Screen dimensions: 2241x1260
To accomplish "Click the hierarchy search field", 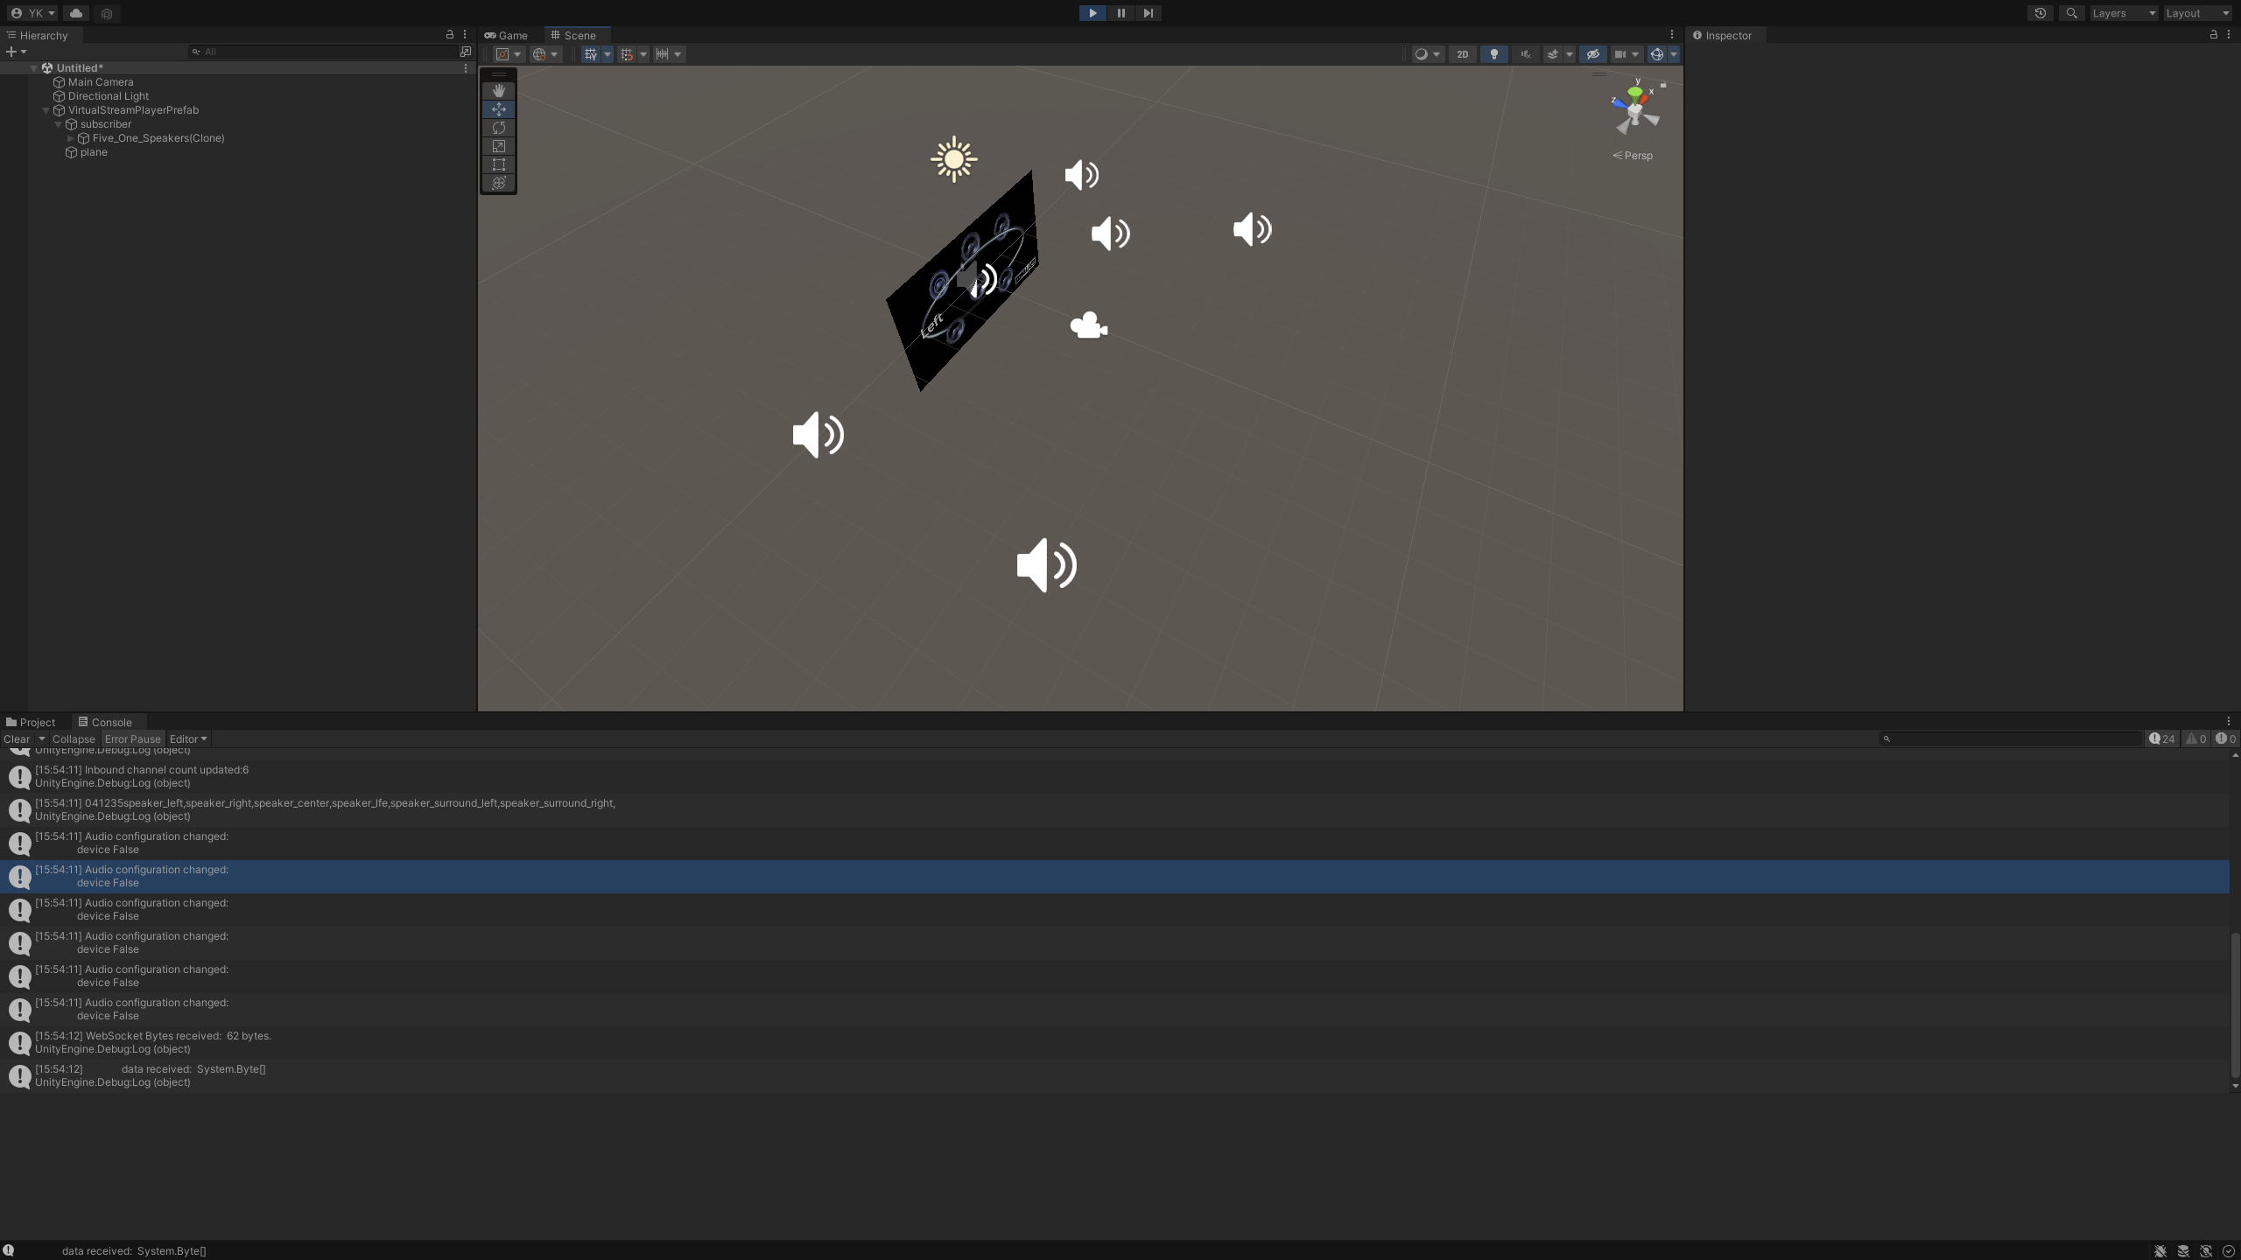I will (324, 52).
